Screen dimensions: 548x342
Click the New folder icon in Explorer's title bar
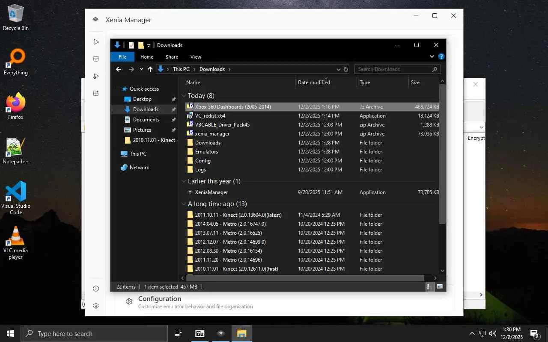coord(141,45)
